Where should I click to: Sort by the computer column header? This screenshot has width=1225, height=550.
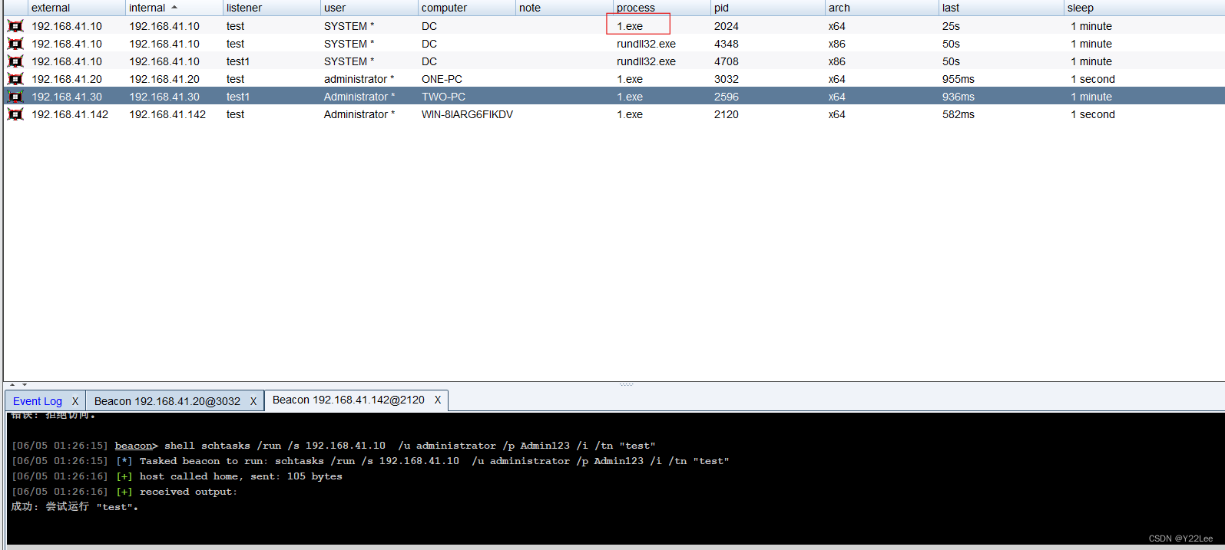pyautogui.click(x=466, y=8)
